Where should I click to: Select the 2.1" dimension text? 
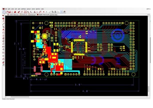[18, 44]
